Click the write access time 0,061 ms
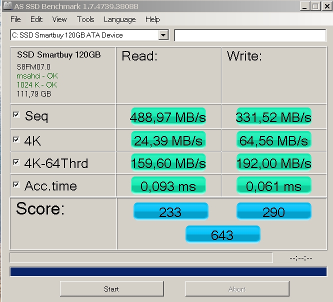Image resolution: width=333 pixels, height=302 pixels. pyautogui.click(x=273, y=185)
